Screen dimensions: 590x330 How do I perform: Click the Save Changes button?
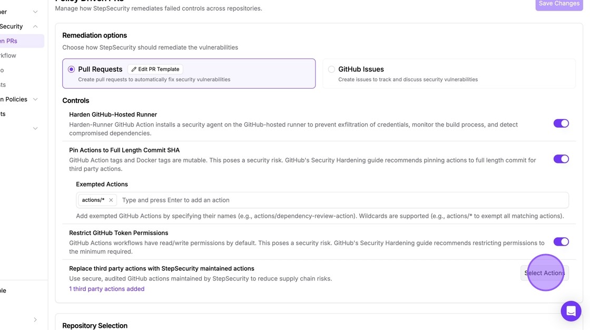pos(559,4)
